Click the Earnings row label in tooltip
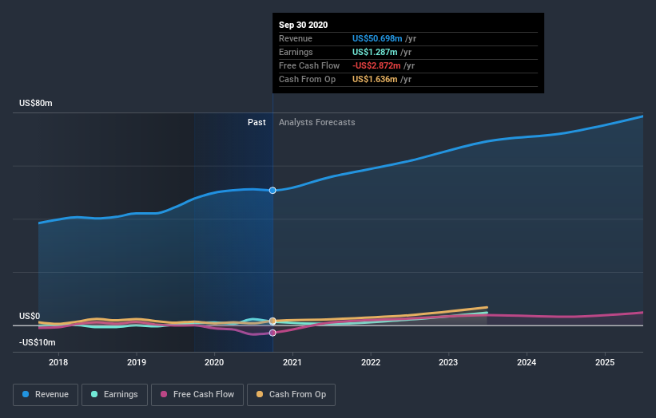The width and height of the screenshot is (656, 418). 296,52
